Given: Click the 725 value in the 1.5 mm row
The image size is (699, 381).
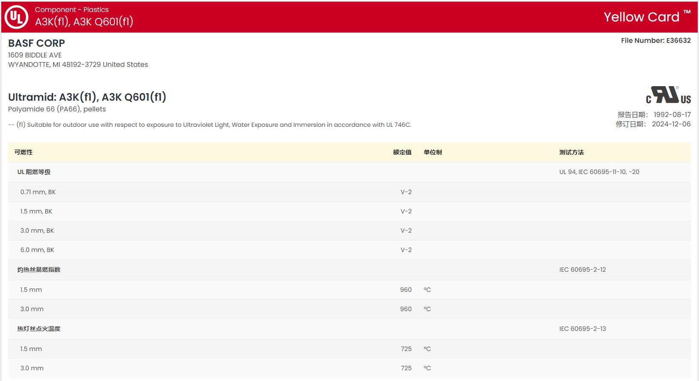Looking at the screenshot, I should (406, 349).
